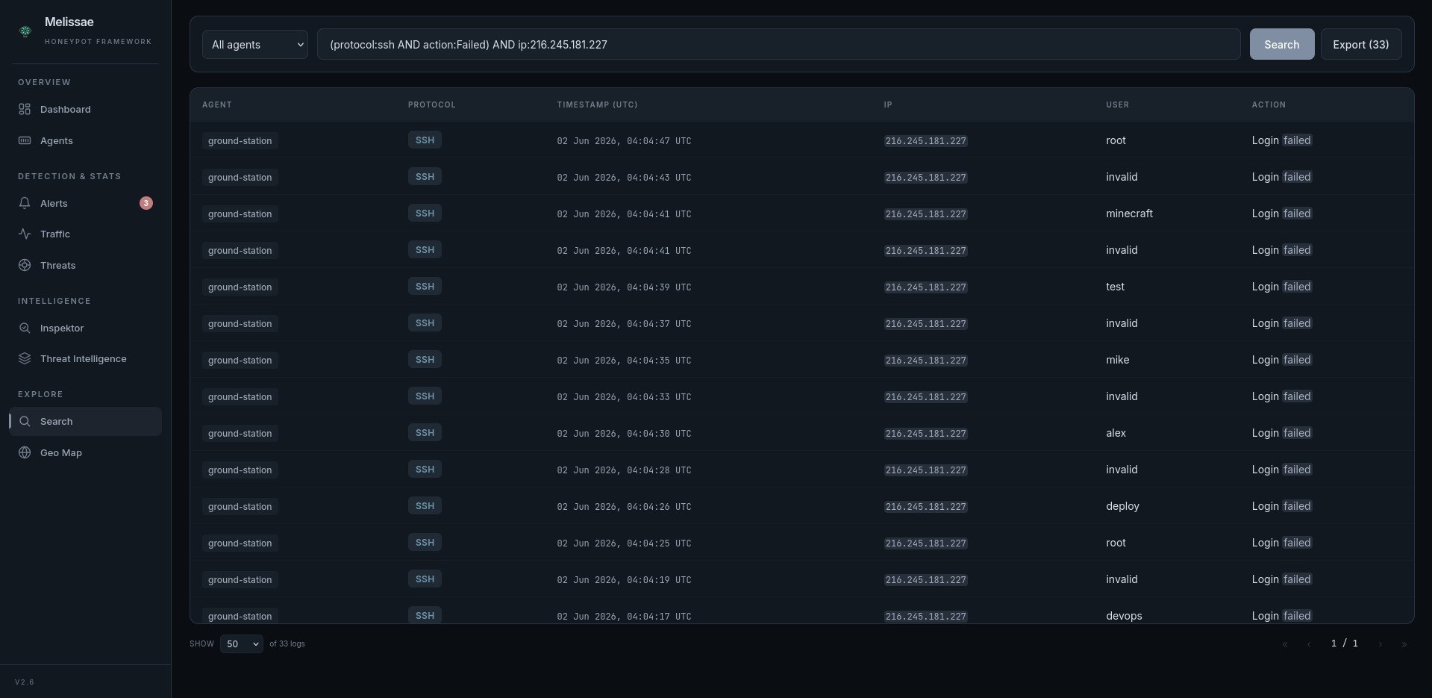Open the Dashboard menu item
This screenshot has height=698, width=1432.
[85, 109]
